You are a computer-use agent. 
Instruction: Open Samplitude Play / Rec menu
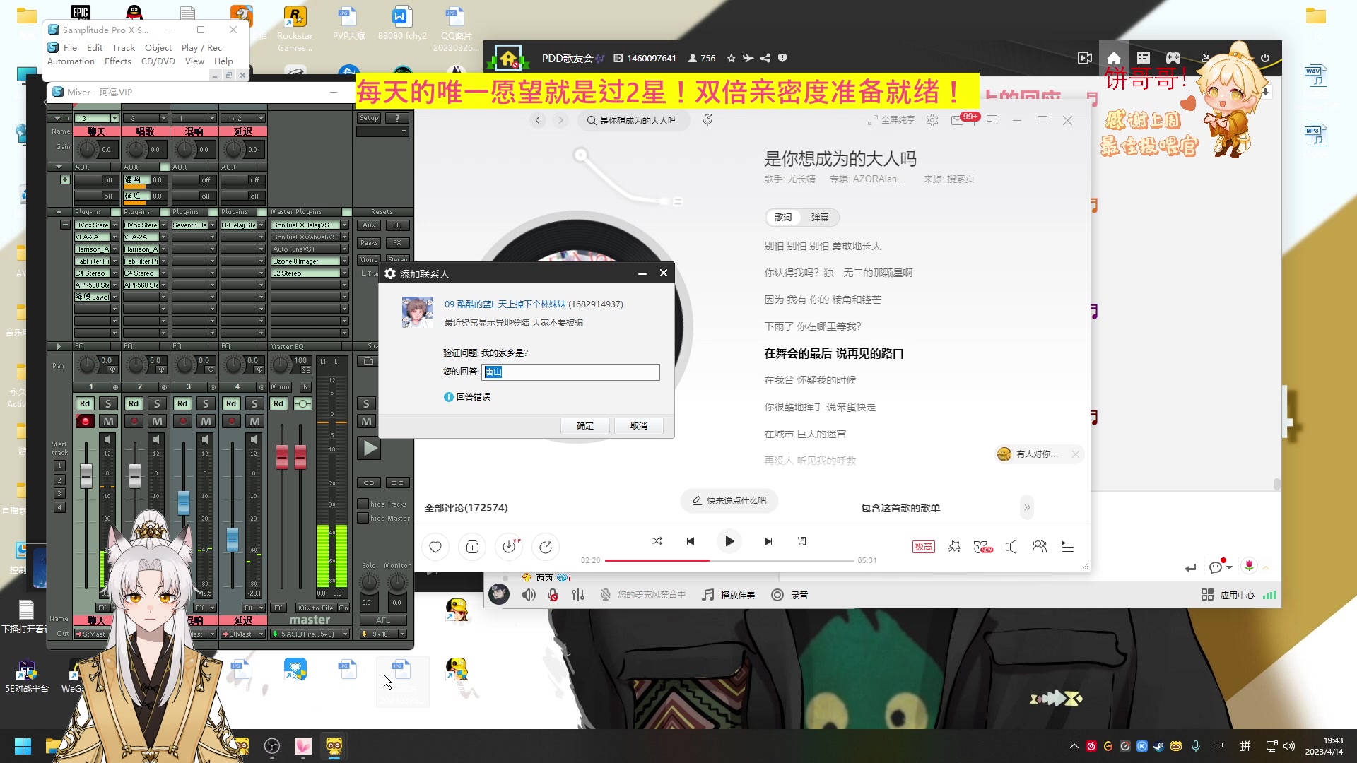click(201, 48)
